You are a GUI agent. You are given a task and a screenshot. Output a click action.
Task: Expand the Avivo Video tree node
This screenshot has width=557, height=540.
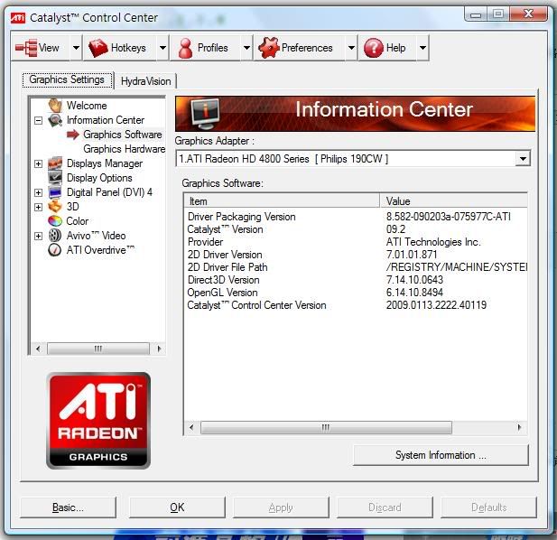pos(38,236)
